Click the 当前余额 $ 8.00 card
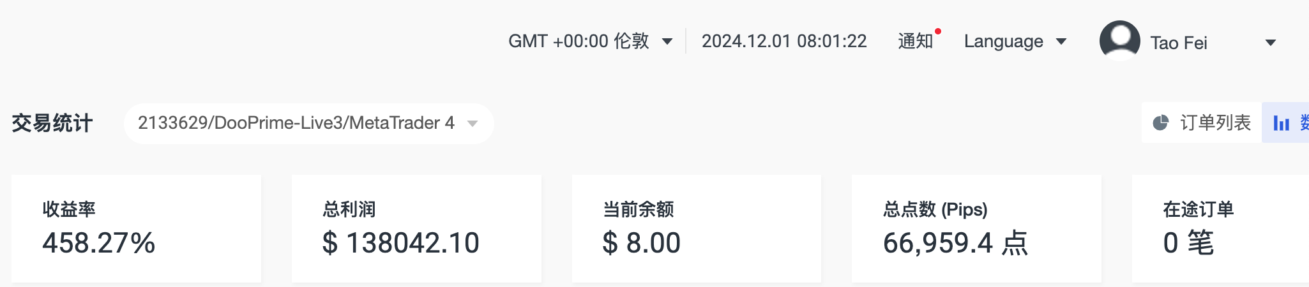1309x287 pixels. click(x=697, y=228)
